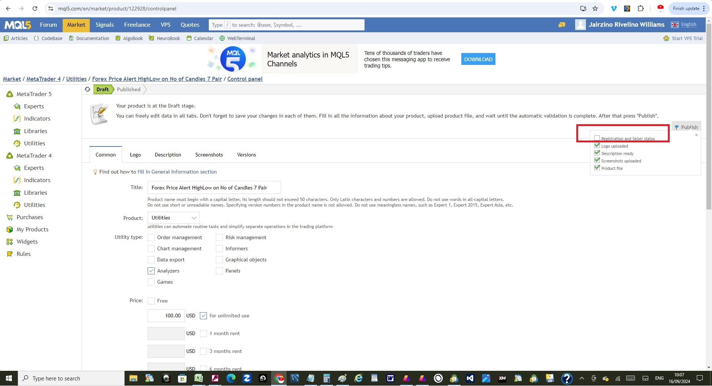Click the product Title input field
Screen dimensions: 712x386
[x=214, y=188]
